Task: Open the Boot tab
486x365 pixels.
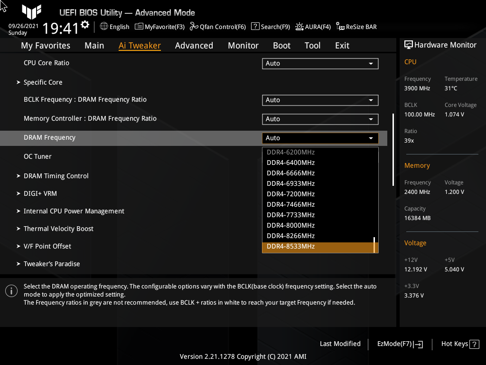Action: (x=281, y=45)
